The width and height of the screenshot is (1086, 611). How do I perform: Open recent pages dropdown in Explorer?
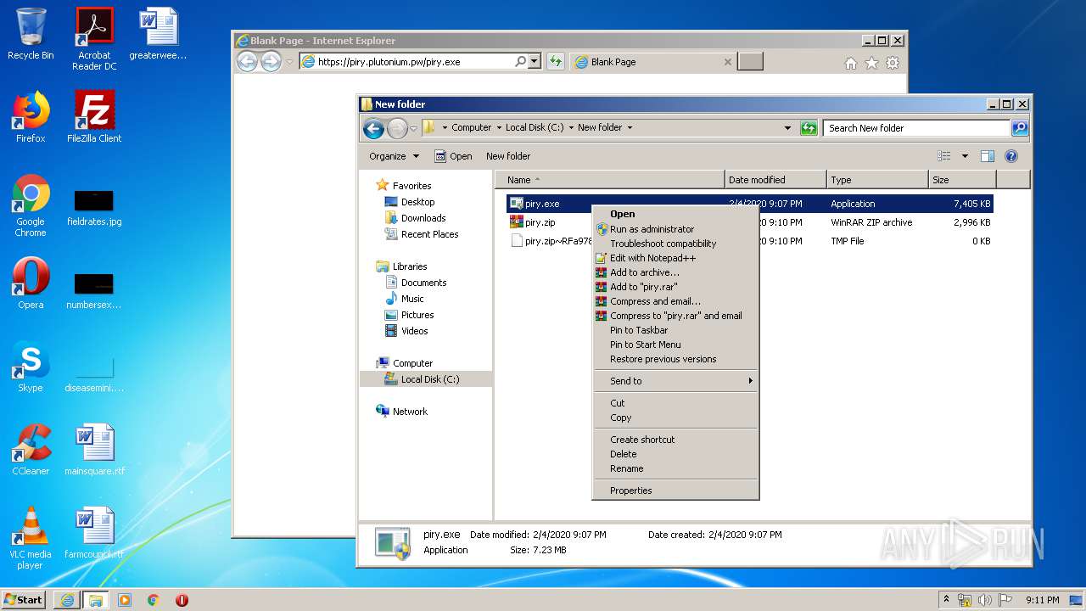coord(414,129)
